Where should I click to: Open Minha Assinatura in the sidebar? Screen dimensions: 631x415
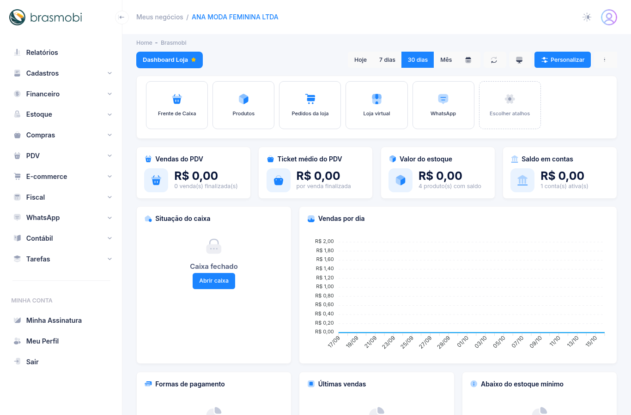(54, 320)
